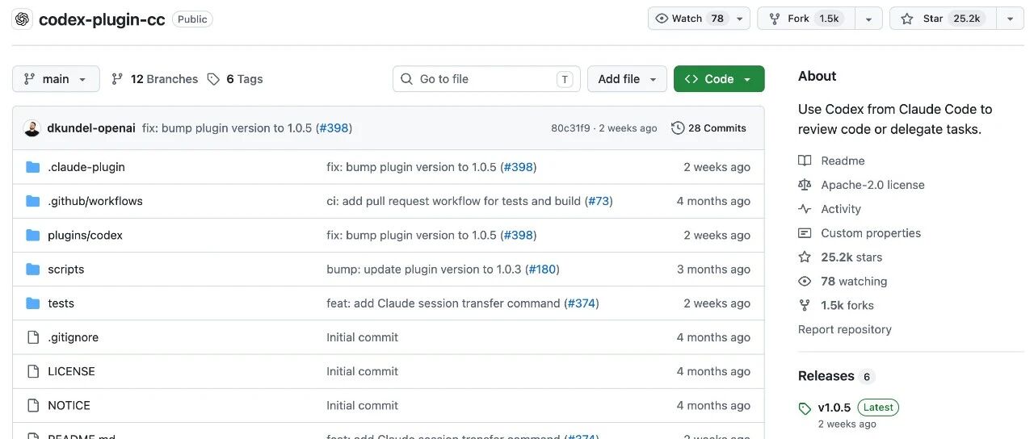View the 12 Branches link
This screenshot has height=439, width=1034.
(154, 79)
